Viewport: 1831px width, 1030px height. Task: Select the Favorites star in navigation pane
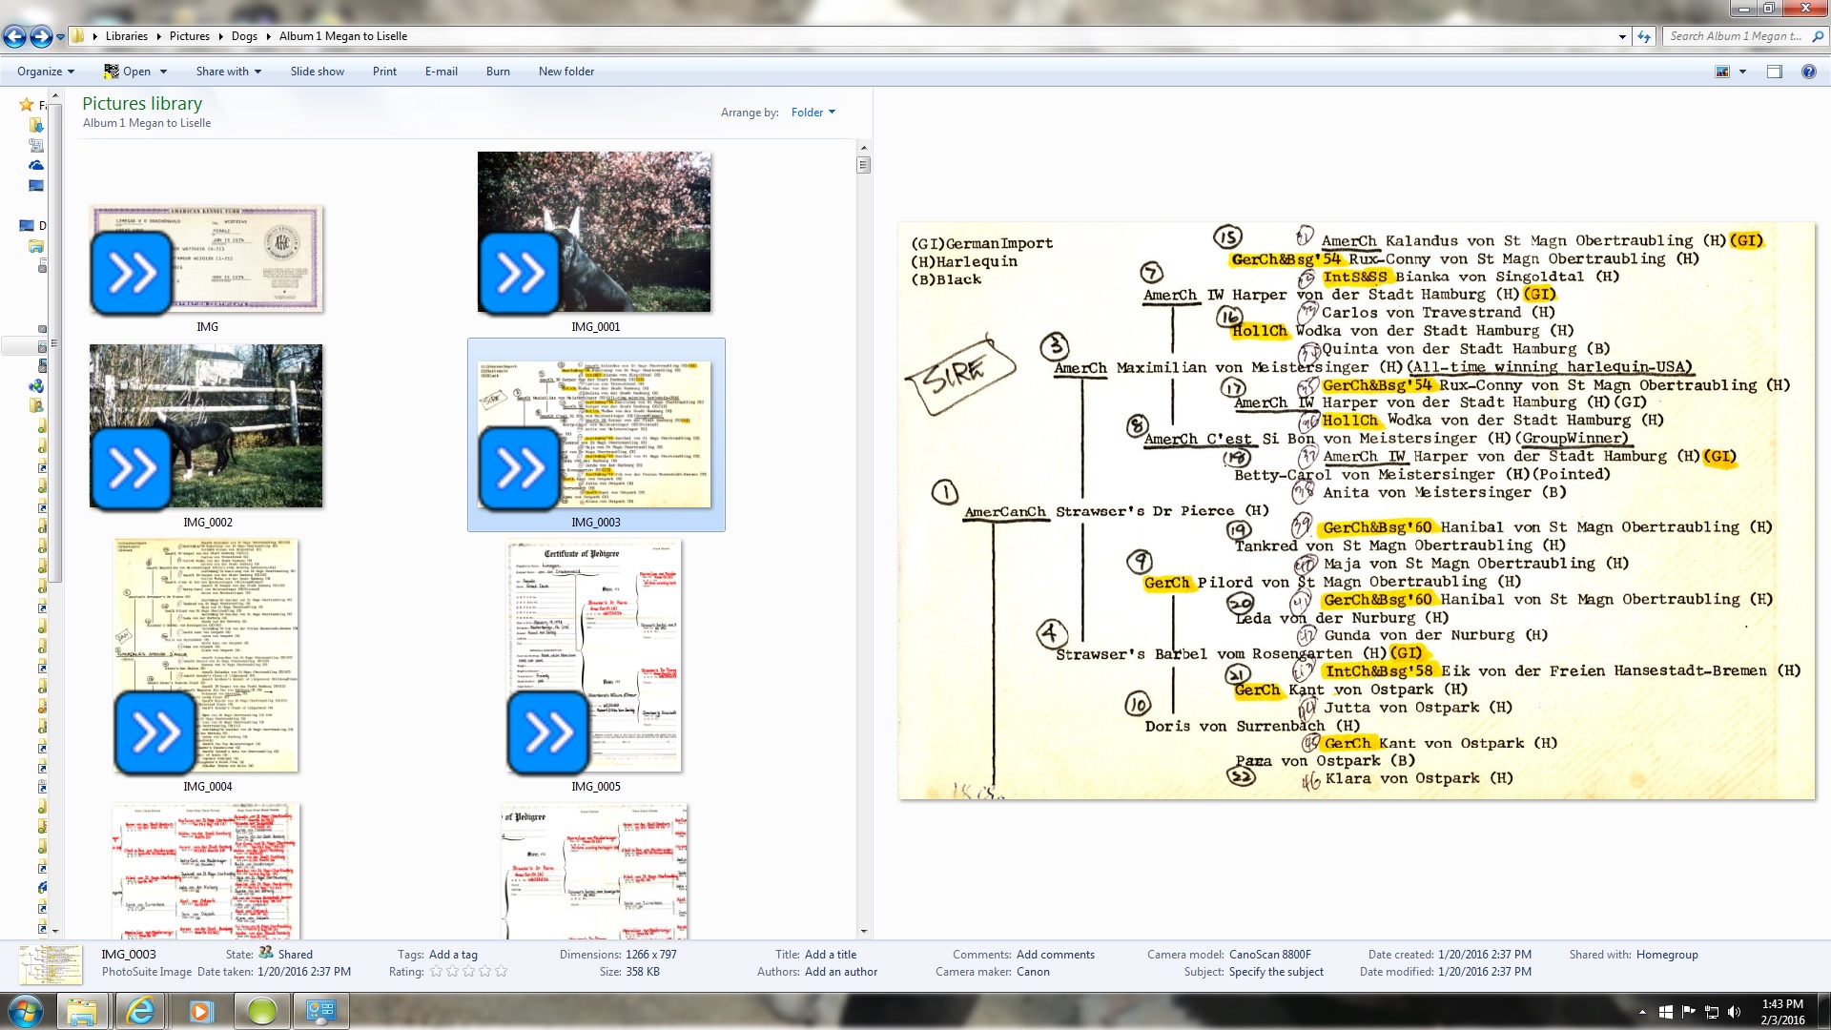point(27,105)
